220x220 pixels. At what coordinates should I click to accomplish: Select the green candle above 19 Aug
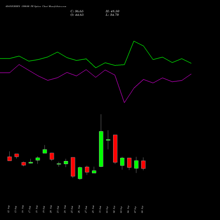pos(45,151)
